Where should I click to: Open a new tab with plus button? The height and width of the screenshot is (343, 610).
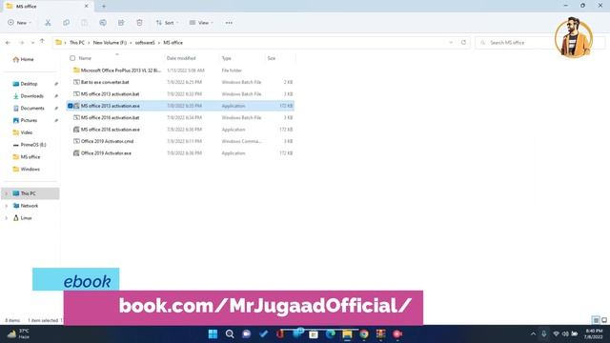pos(104,7)
